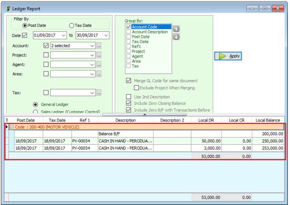Sort by the Local Balance column header
The image size is (290, 205).
(268, 120)
